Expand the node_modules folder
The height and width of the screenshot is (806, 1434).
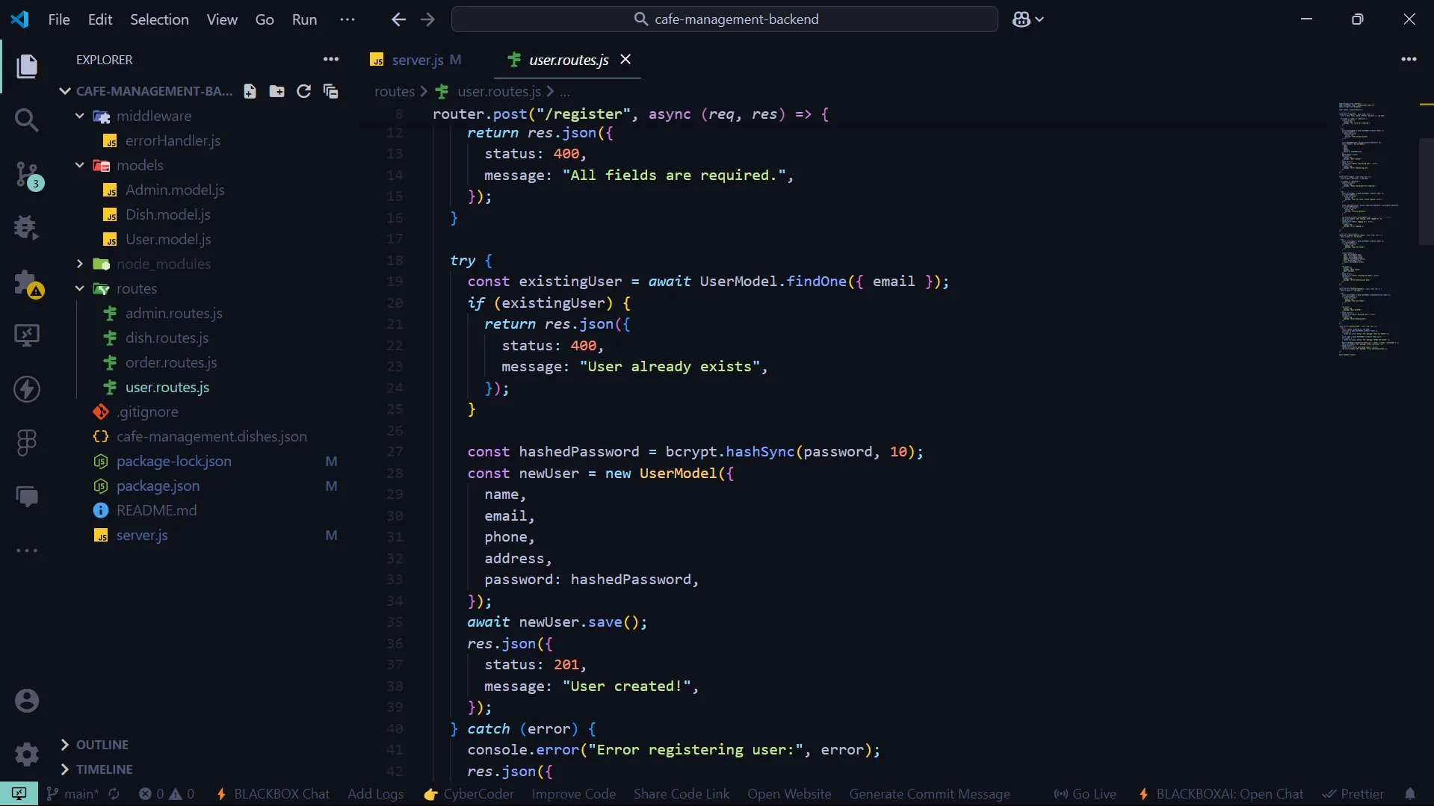80,264
